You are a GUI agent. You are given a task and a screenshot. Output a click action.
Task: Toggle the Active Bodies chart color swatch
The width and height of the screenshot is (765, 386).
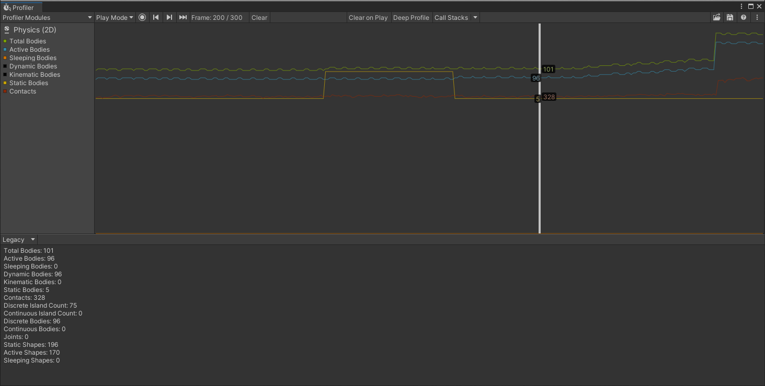tap(5, 49)
